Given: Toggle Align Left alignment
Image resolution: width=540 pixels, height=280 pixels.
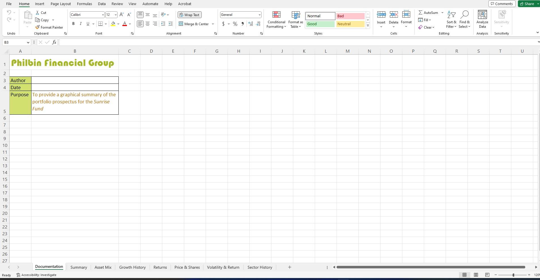Looking at the screenshot, I should pos(140,24).
